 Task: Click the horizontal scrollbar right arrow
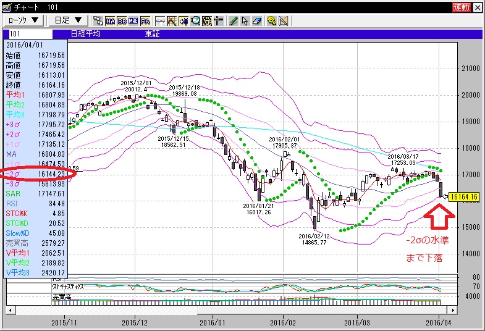pyautogui.click(x=453, y=310)
